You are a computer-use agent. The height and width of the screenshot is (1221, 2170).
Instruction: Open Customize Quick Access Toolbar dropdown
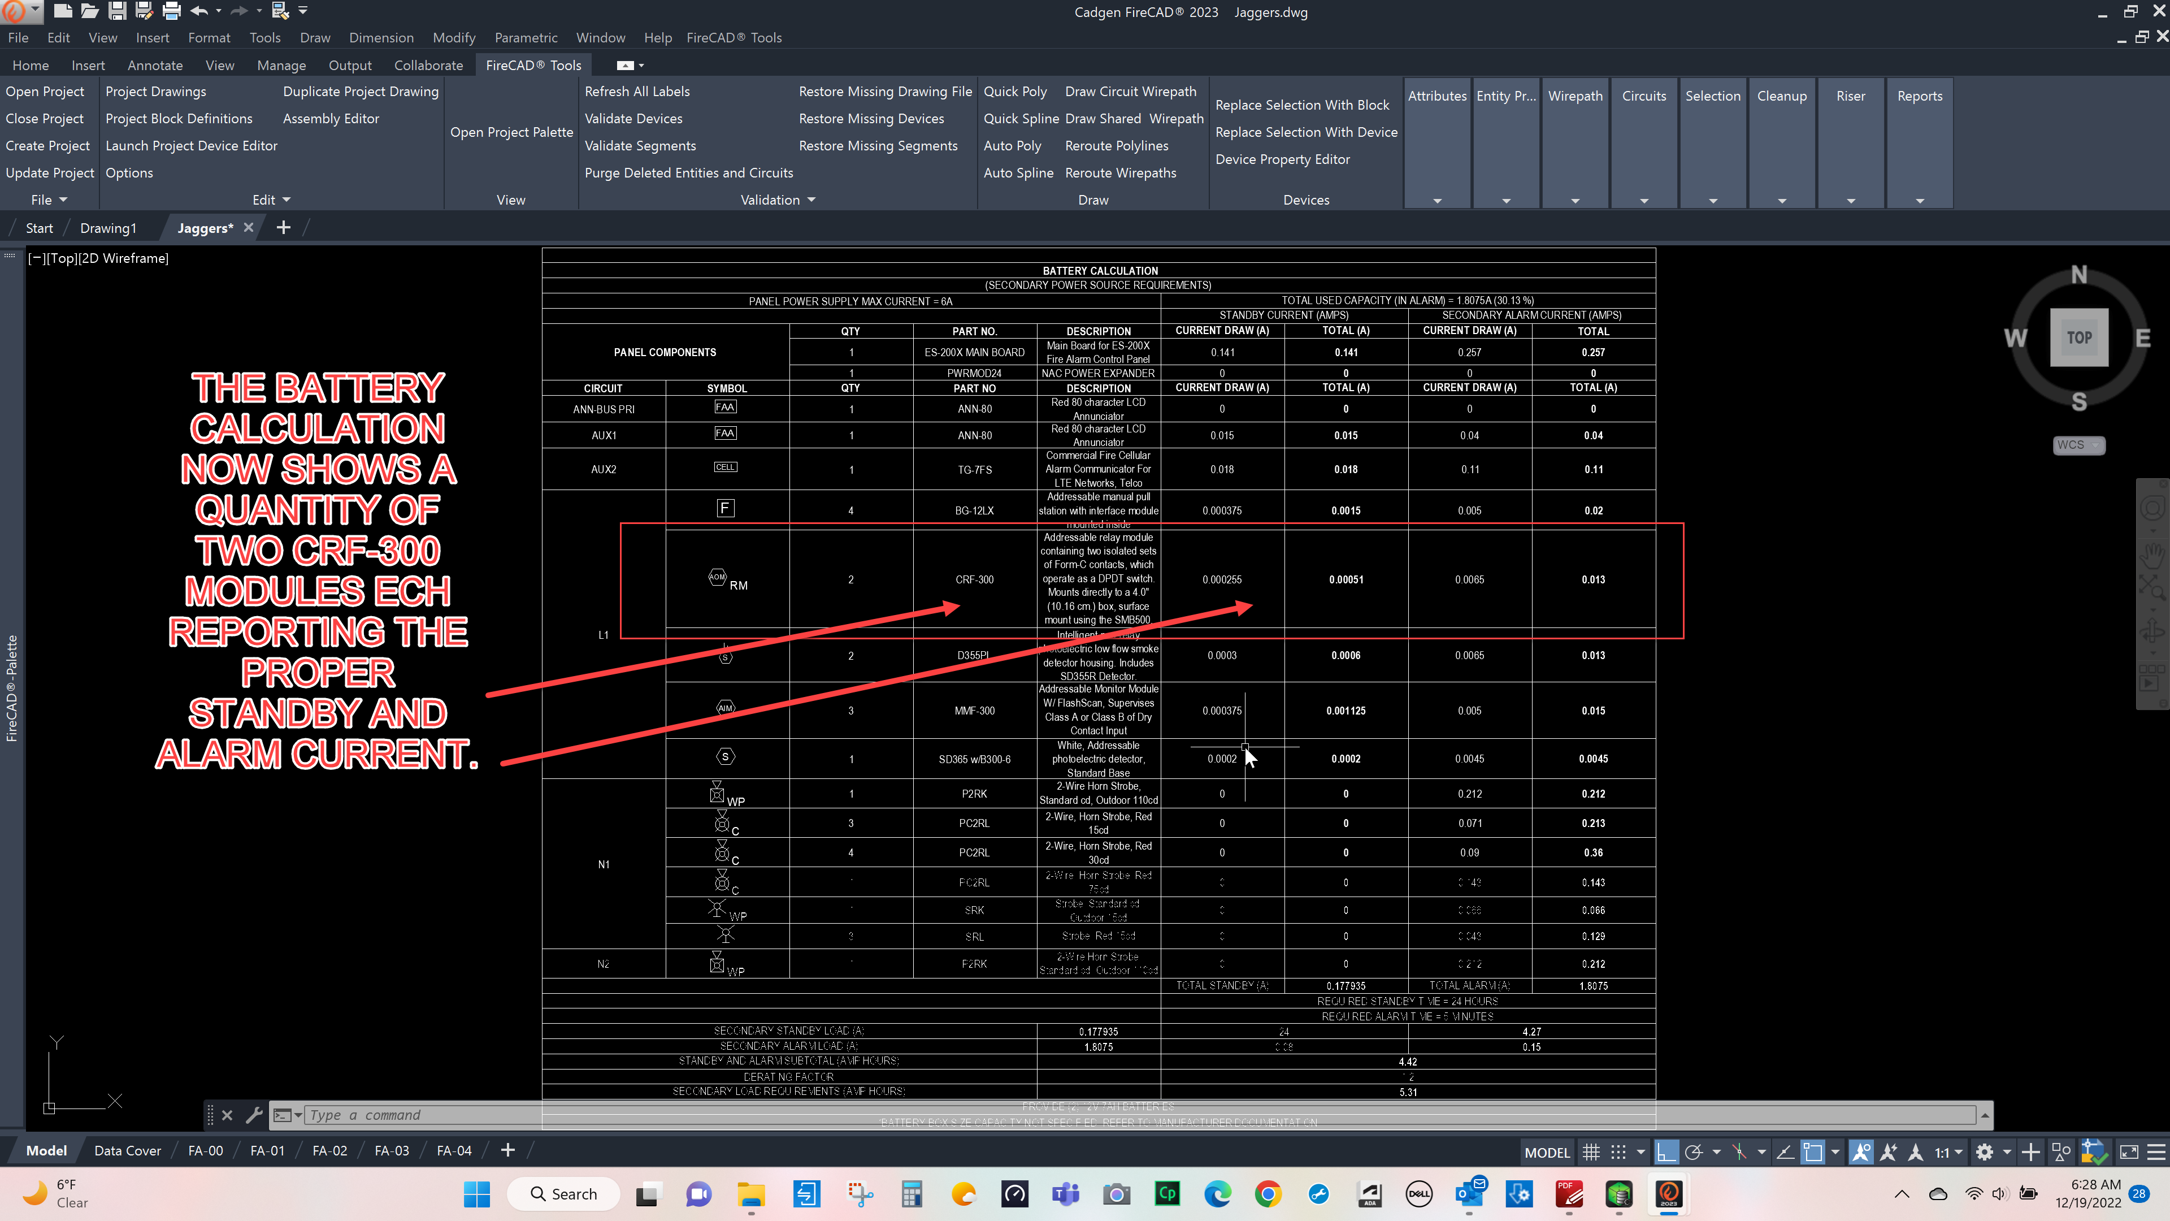[x=303, y=11]
